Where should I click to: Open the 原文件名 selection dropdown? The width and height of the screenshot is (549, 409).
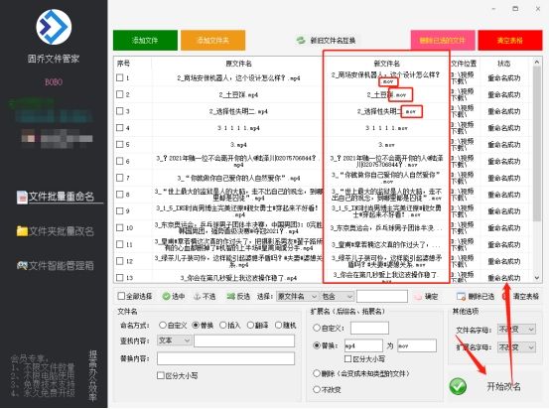point(297,297)
